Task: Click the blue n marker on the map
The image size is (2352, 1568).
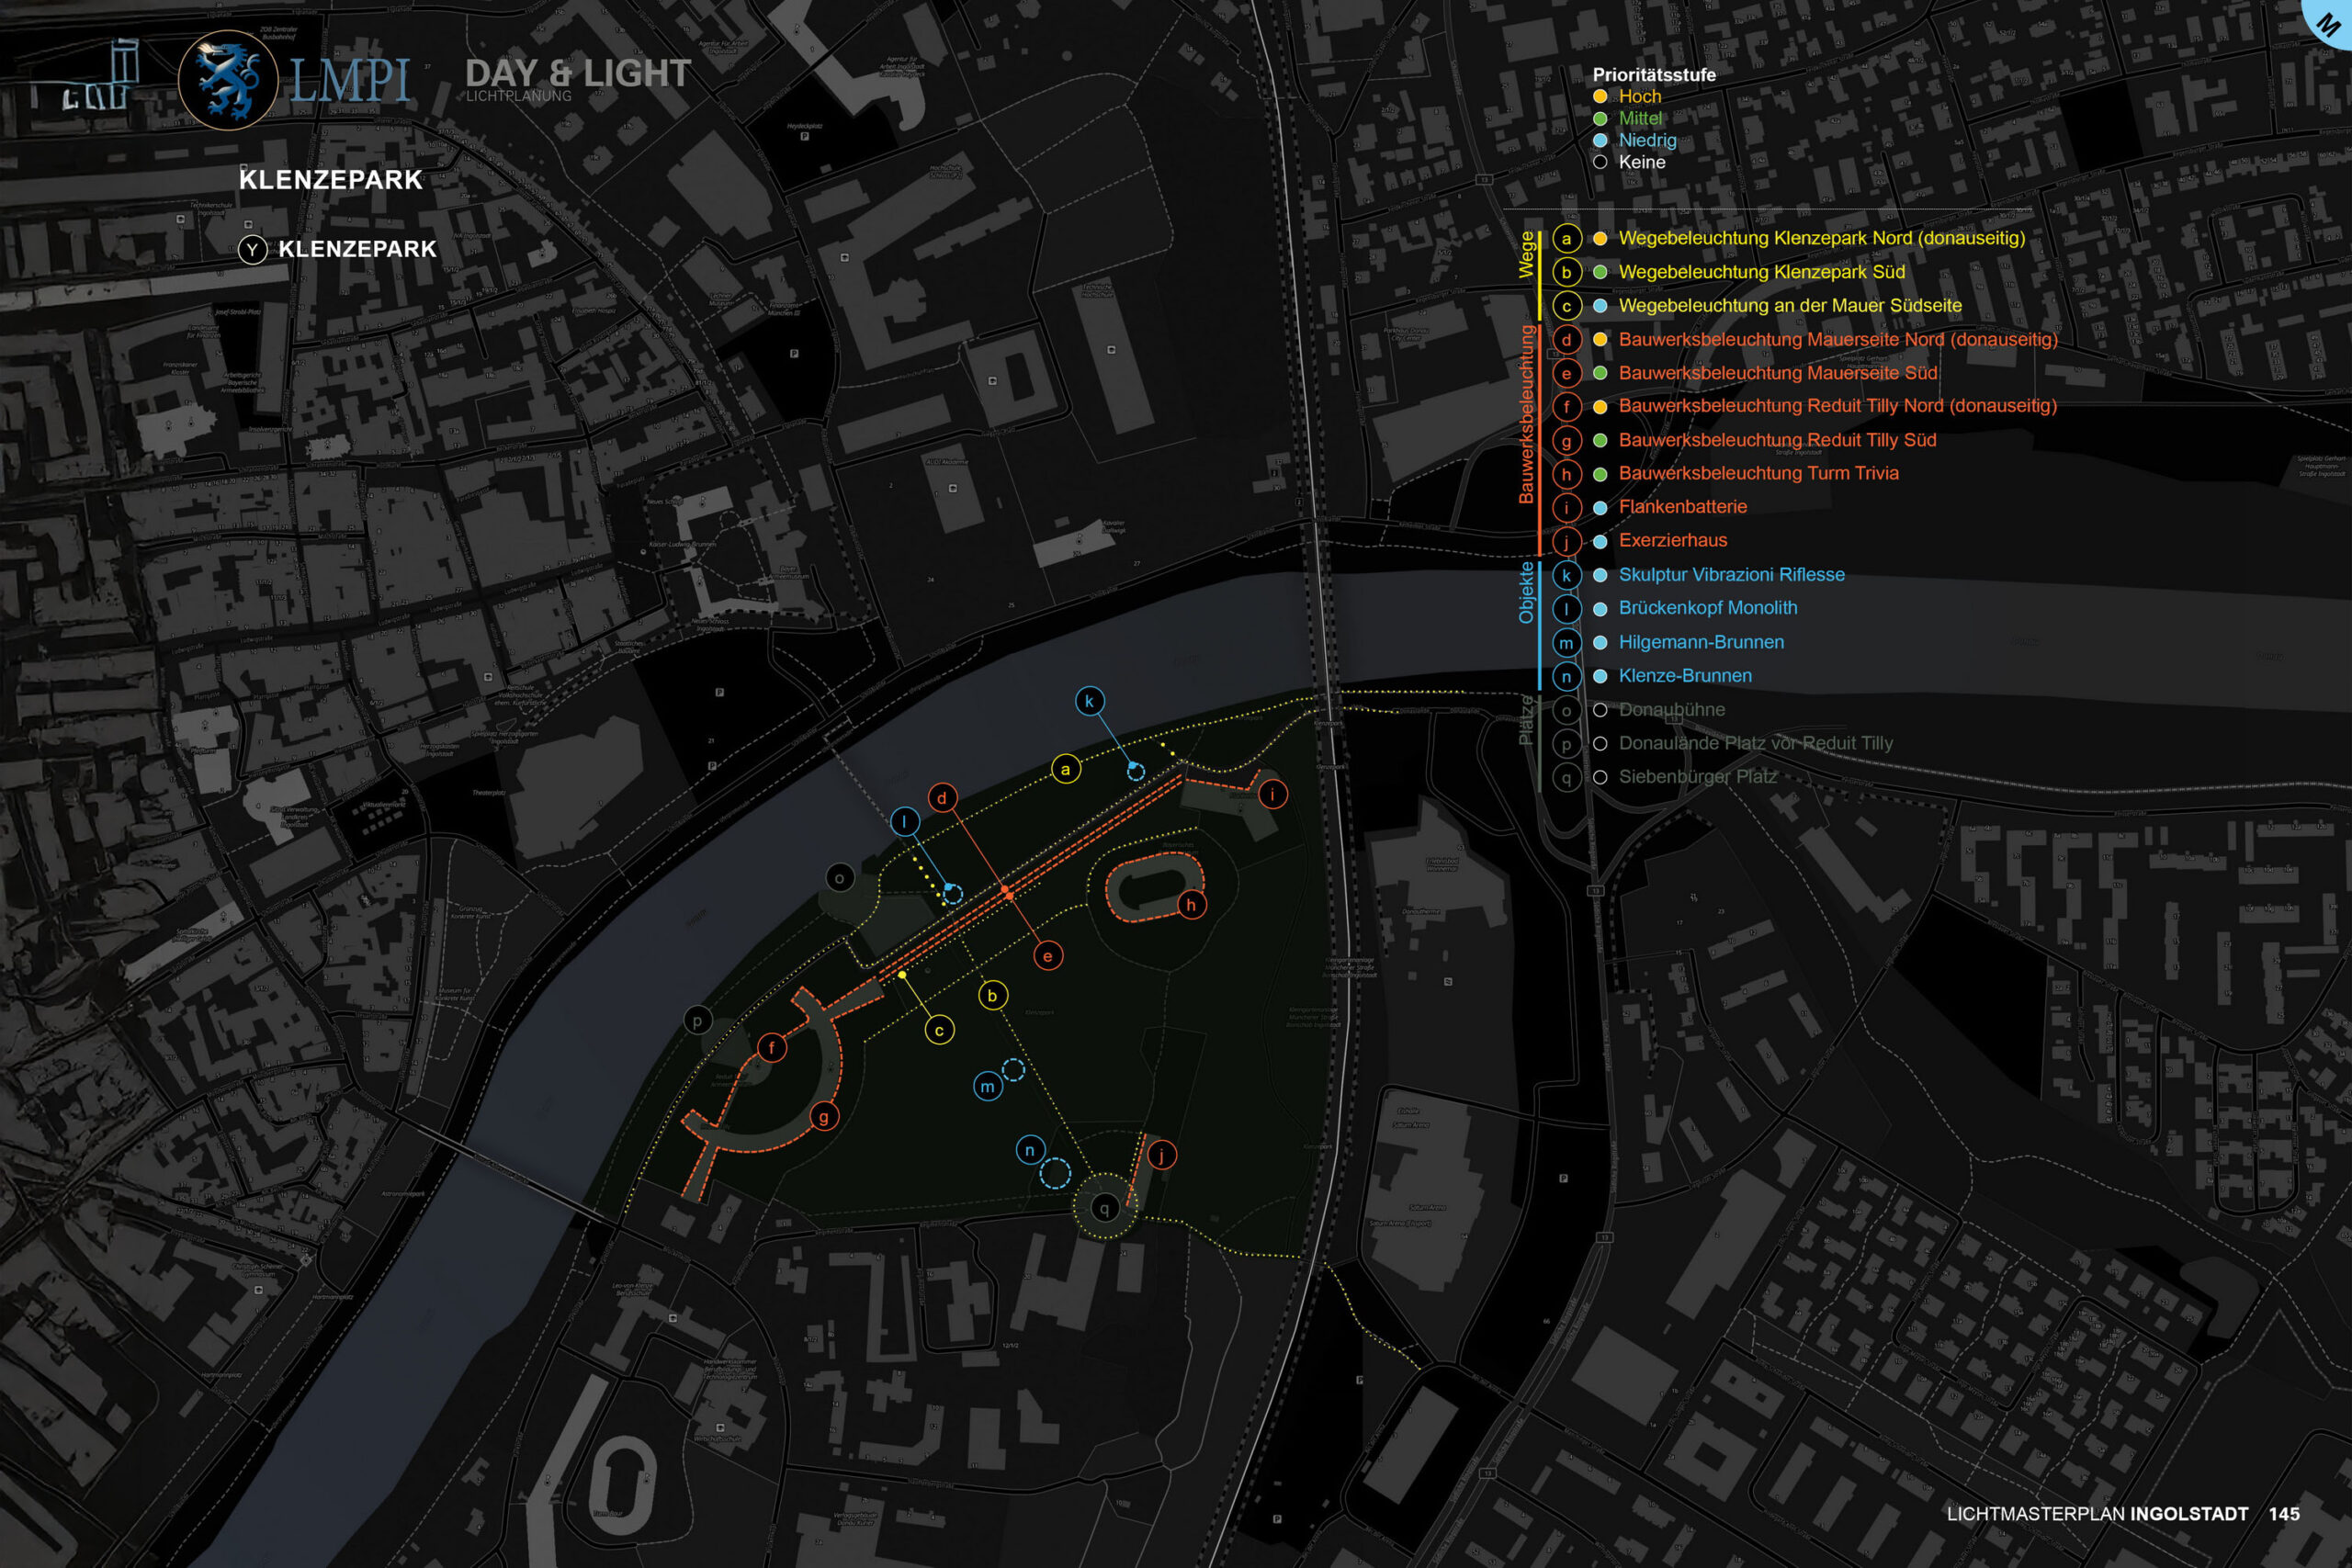Action: (1029, 1150)
